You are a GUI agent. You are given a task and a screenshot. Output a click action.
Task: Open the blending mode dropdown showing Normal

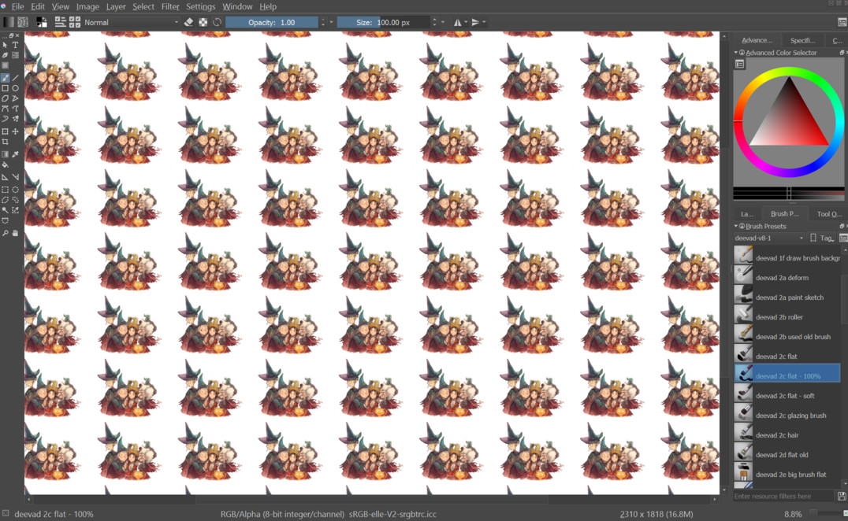pos(130,22)
